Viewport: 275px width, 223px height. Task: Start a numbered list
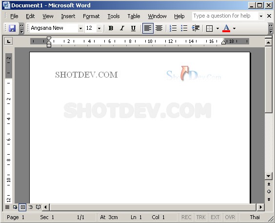pyautogui.click(x=173, y=28)
